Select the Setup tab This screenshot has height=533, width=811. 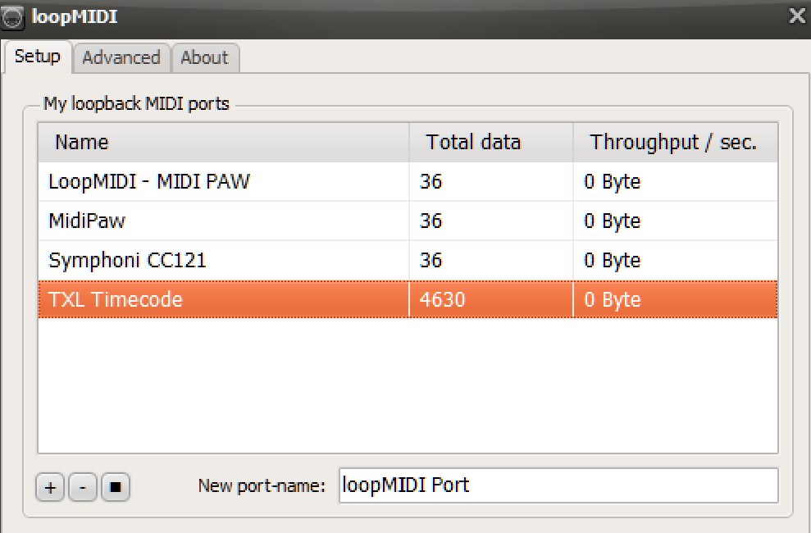click(x=38, y=57)
